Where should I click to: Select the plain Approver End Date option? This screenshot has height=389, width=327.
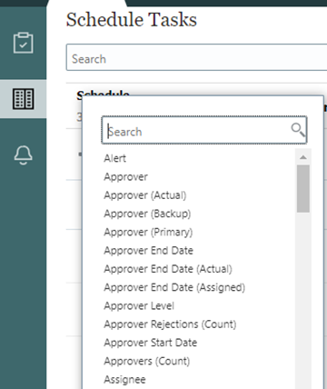coord(148,251)
